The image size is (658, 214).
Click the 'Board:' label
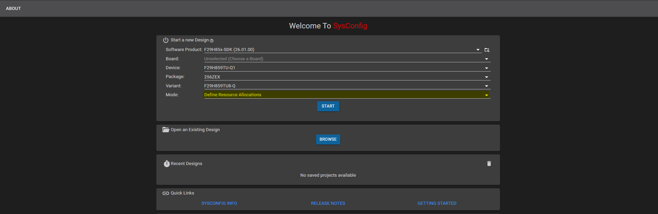point(172,59)
